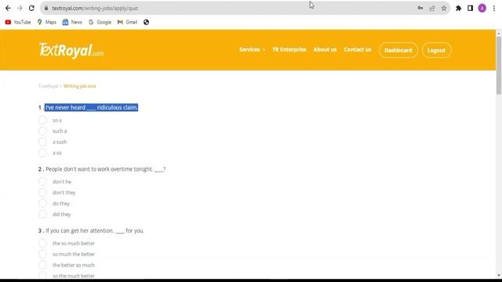Image resolution: width=502 pixels, height=282 pixels.
Task: Click the share page icon in address bar
Action: [x=432, y=9]
